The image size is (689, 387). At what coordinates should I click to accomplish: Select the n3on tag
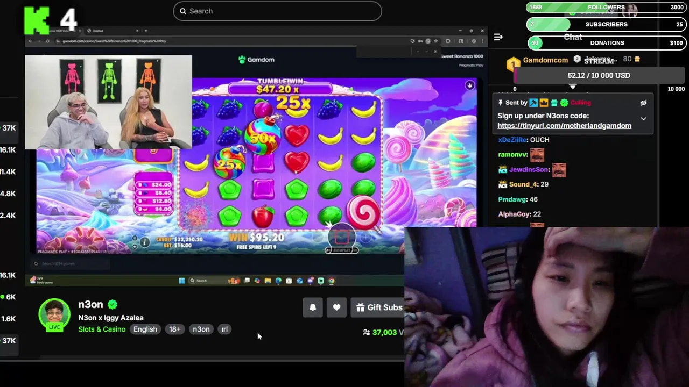[x=201, y=329]
